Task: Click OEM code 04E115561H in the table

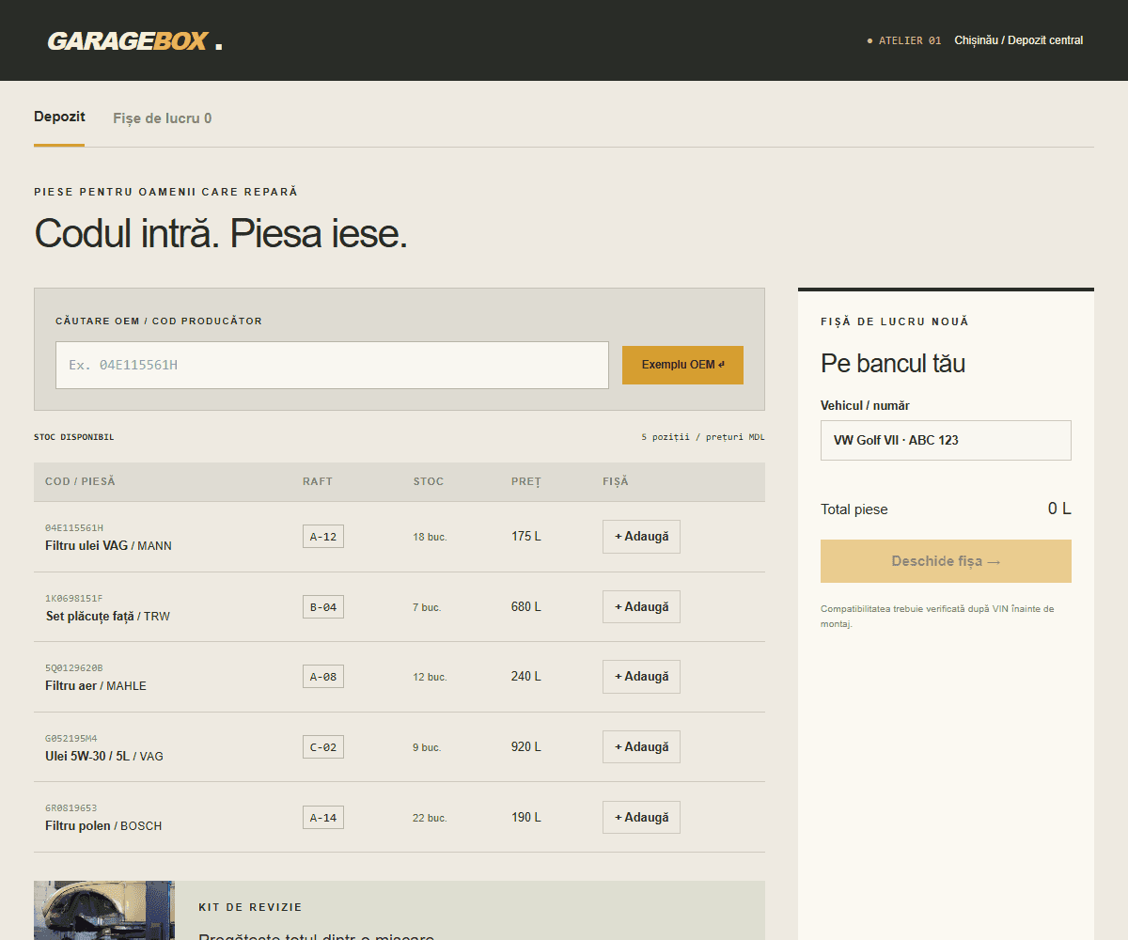Action: 74,528
